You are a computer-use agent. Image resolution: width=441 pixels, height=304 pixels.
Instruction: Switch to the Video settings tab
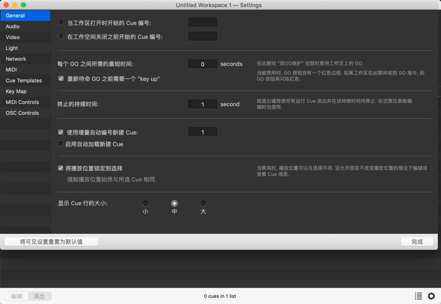(x=13, y=37)
